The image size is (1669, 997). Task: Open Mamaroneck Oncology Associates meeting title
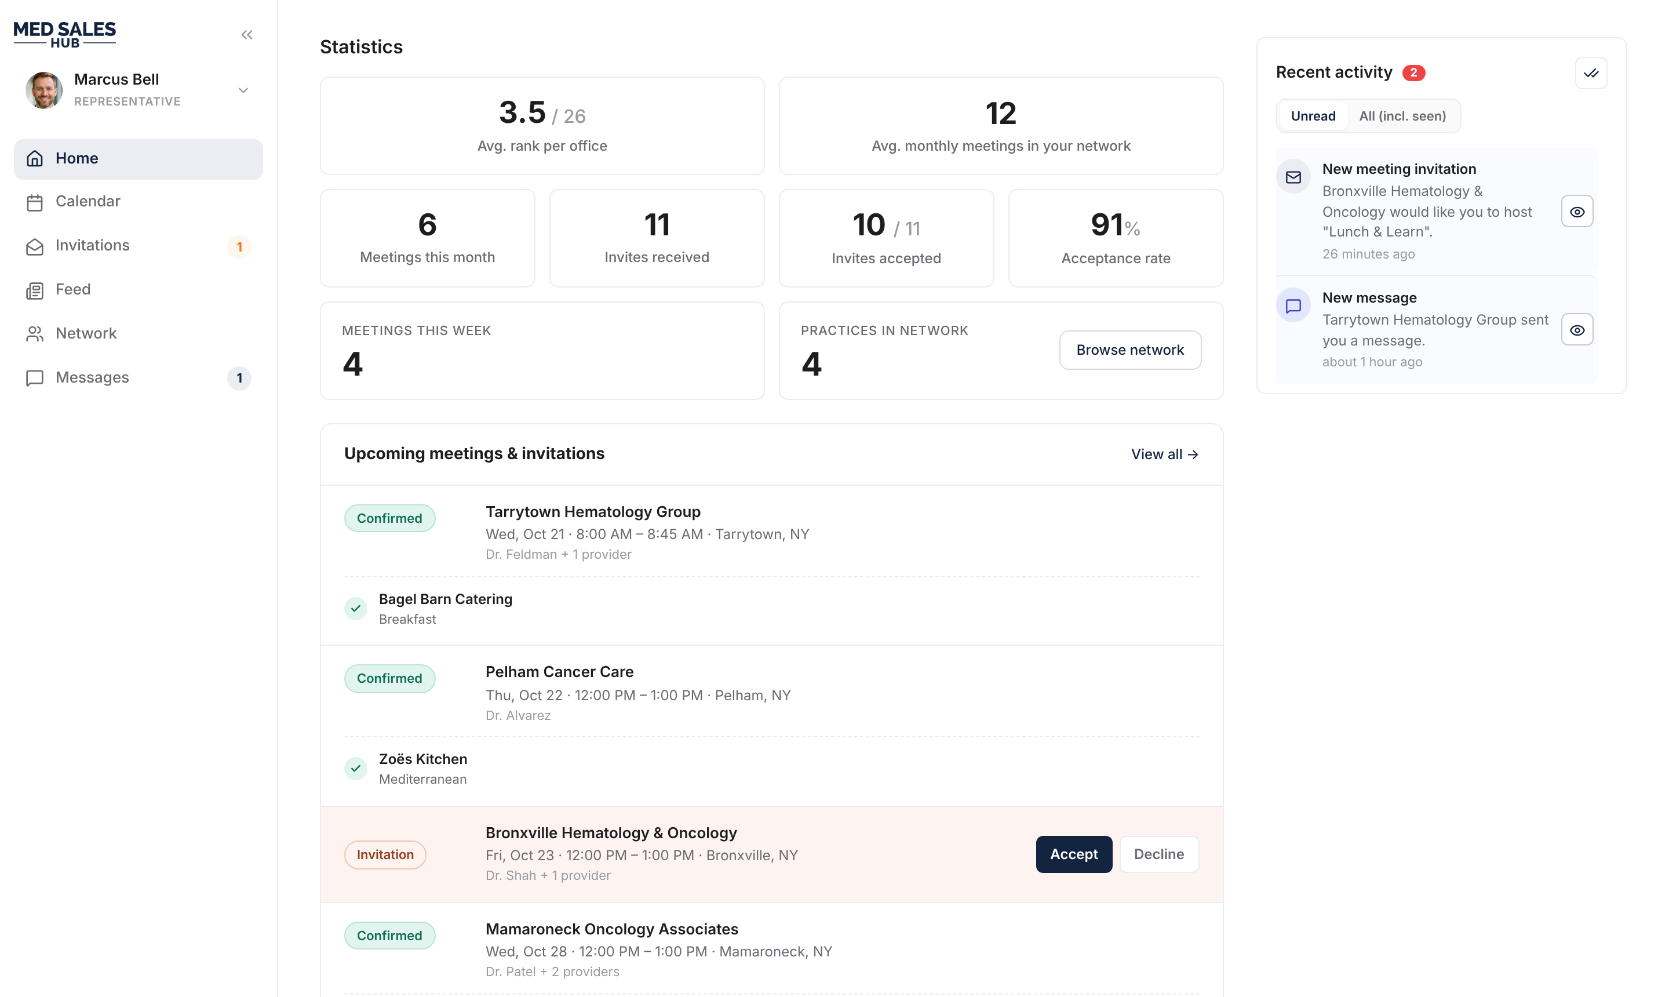pyautogui.click(x=611, y=929)
